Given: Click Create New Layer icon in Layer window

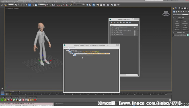Looking at the screenshot, I should tap(112, 22).
